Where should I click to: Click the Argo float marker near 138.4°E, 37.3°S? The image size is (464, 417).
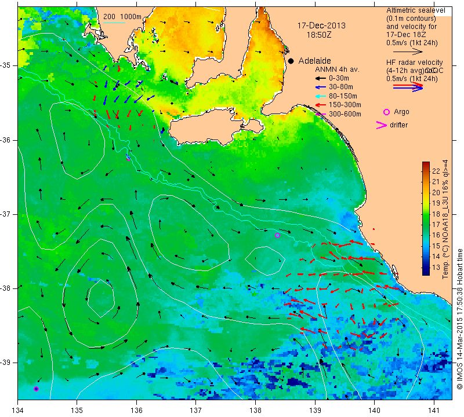[277, 236]
